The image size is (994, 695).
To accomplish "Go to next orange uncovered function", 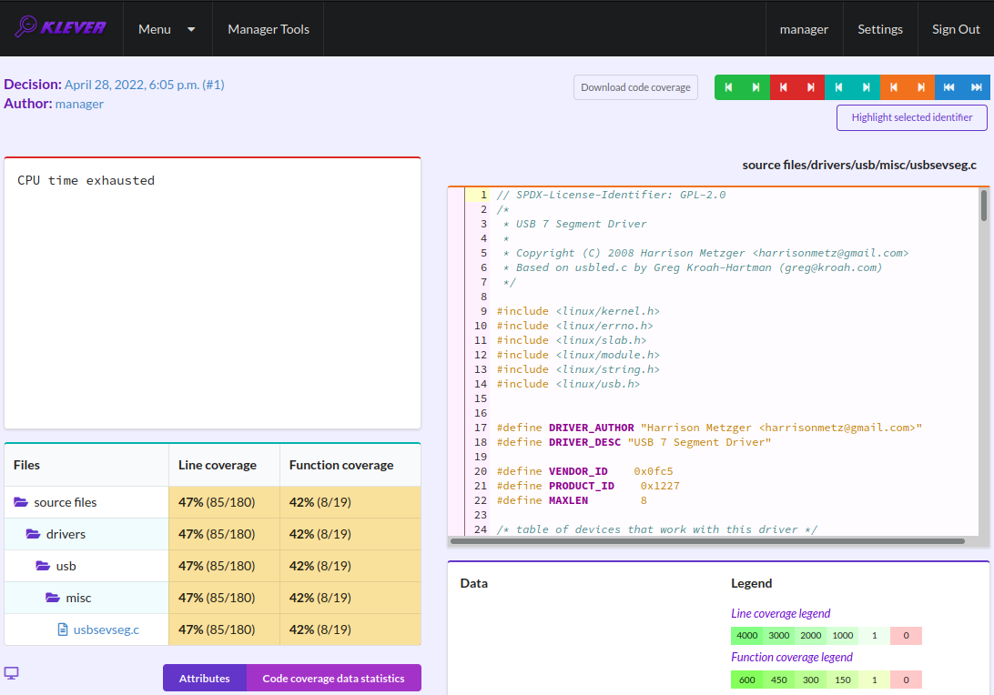I will tap(921, 87).
